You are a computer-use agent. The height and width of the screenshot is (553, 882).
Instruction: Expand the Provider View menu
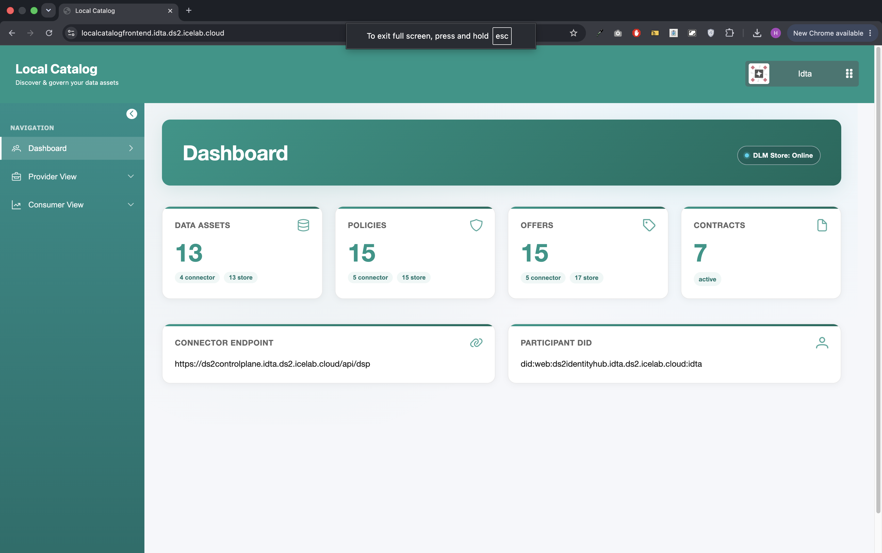point(72,176)
